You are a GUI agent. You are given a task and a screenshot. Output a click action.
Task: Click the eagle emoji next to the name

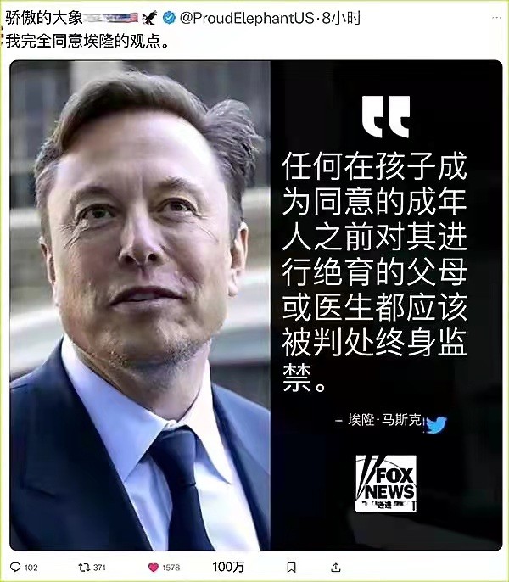(149, 18)
